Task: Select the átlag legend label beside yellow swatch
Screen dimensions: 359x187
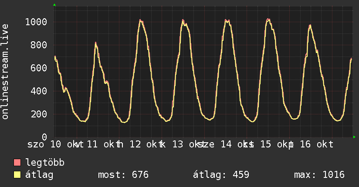Action: [39, 175]
